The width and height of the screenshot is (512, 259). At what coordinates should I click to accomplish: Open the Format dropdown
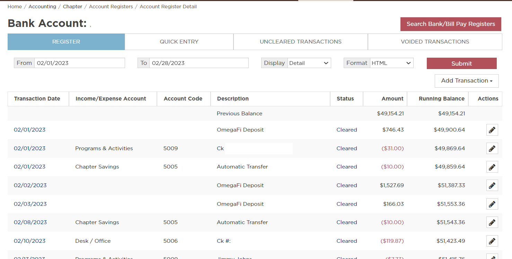coord(391,63)
